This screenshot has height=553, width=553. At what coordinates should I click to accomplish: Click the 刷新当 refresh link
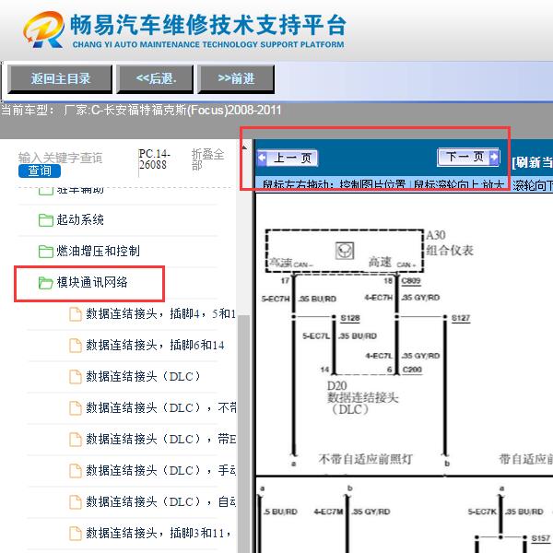532,162
